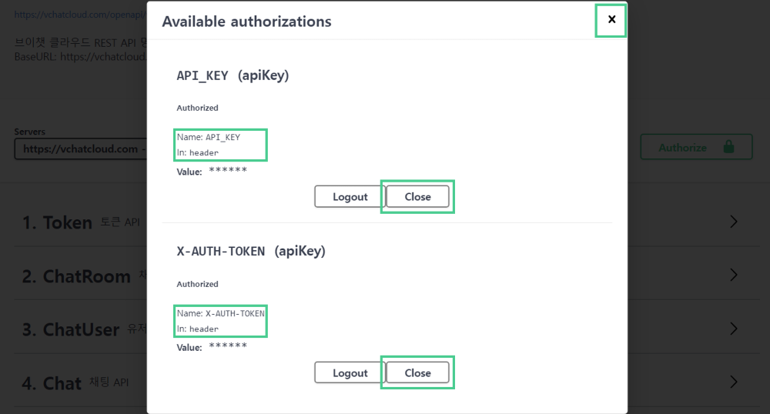Expand the 3. ChatUser section chevron
770x414 pixels.
(734, 328)
